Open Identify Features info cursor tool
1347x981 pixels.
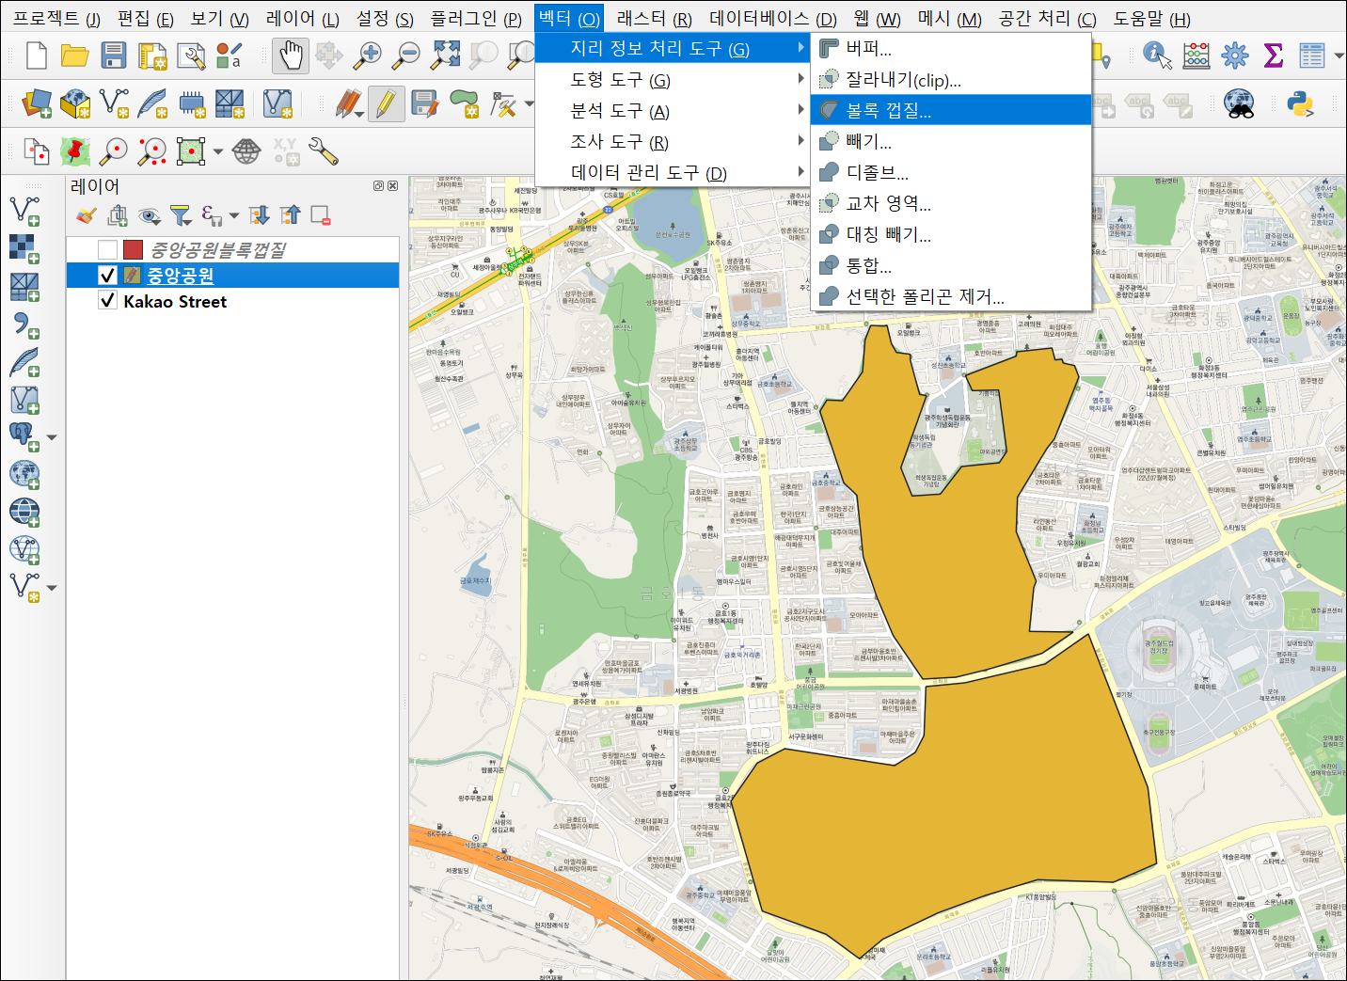pyautogui.click(x=1157, y=55)
